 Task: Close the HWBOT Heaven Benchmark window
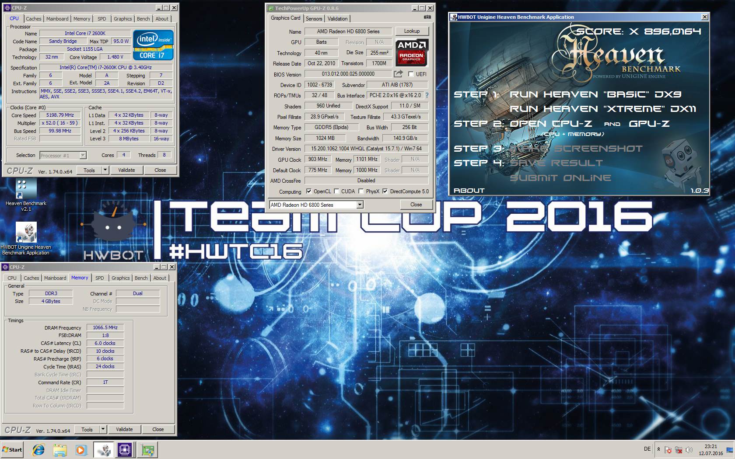pyautogui.click(x=704, y=17)
